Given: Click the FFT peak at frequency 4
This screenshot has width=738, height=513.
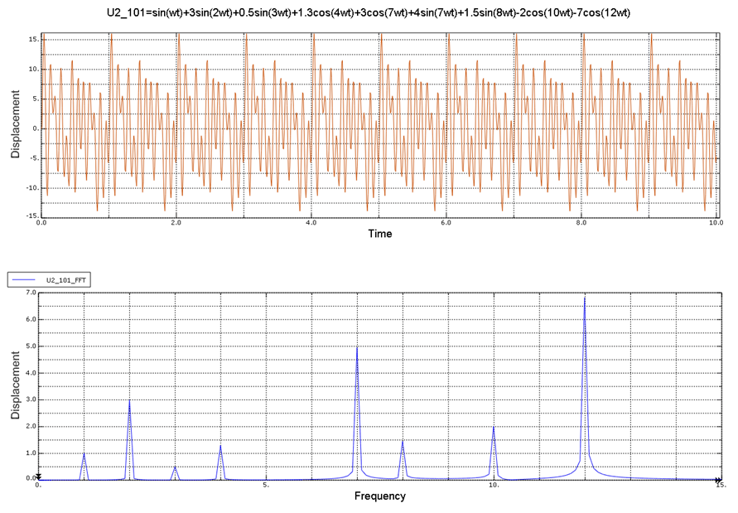Looking at the screenshot, I should 220,446.
